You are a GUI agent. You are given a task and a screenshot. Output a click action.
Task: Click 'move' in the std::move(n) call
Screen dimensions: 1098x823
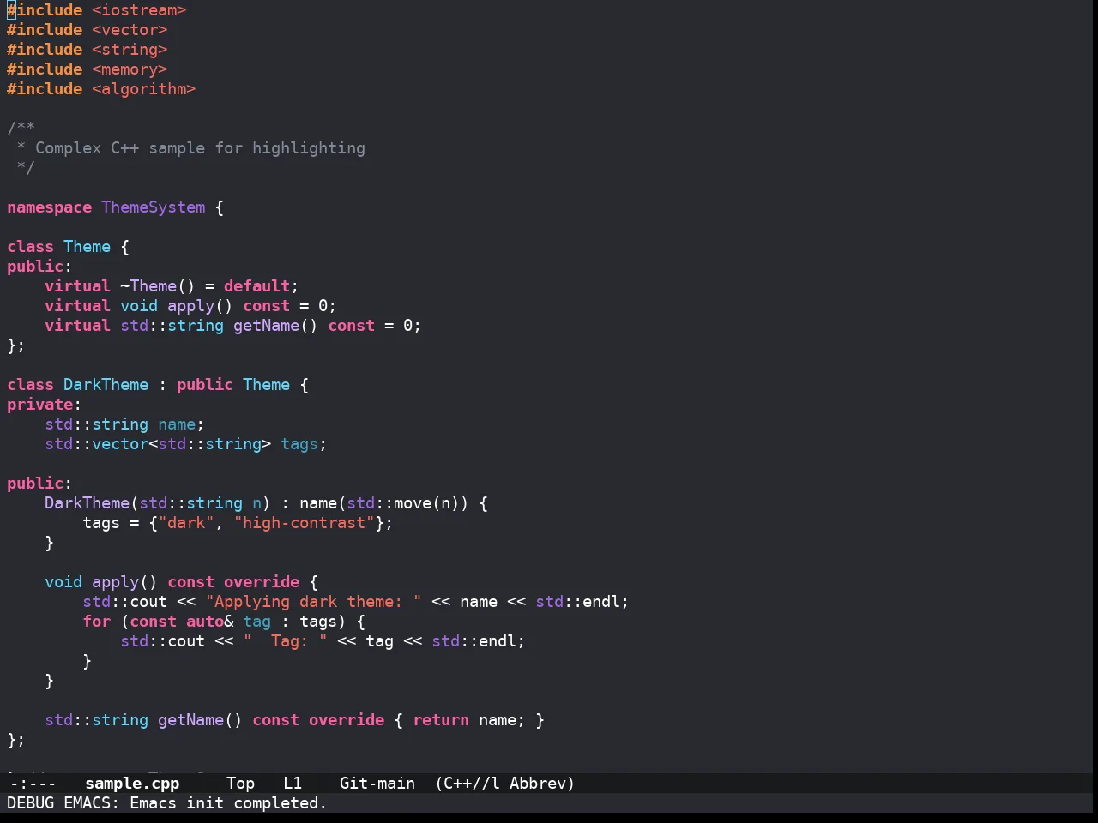pyautogui.click(x=413, y=503)
